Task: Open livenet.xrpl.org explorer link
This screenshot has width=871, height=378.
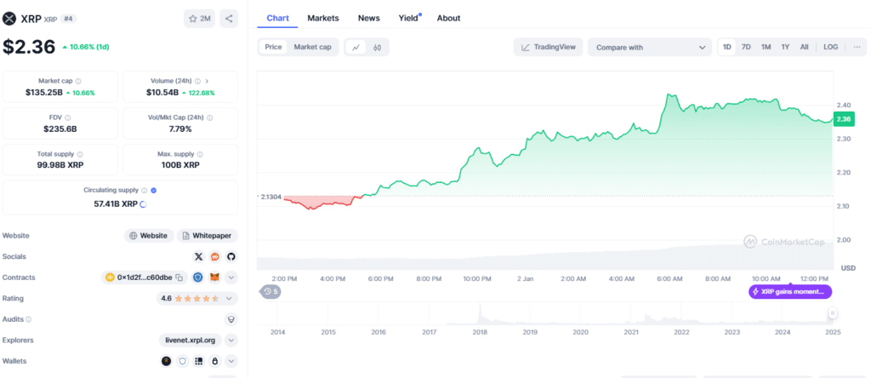Action: (x=190, y=341)
